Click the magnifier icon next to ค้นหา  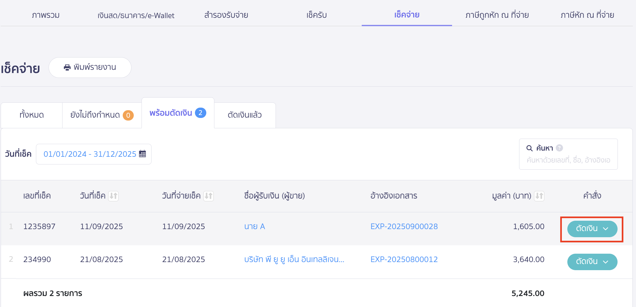[529, 148]
